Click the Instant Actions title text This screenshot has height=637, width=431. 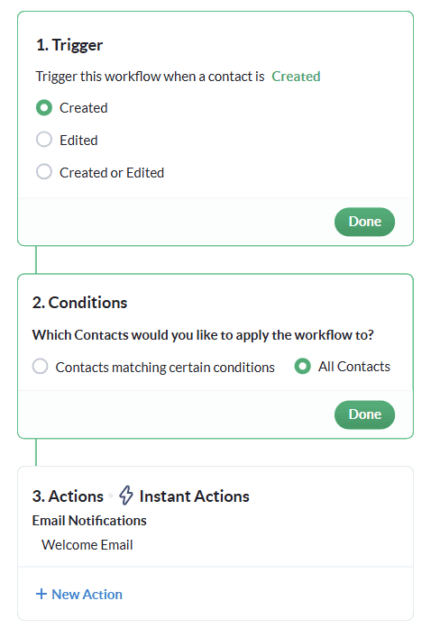click(x=195, y=496)
